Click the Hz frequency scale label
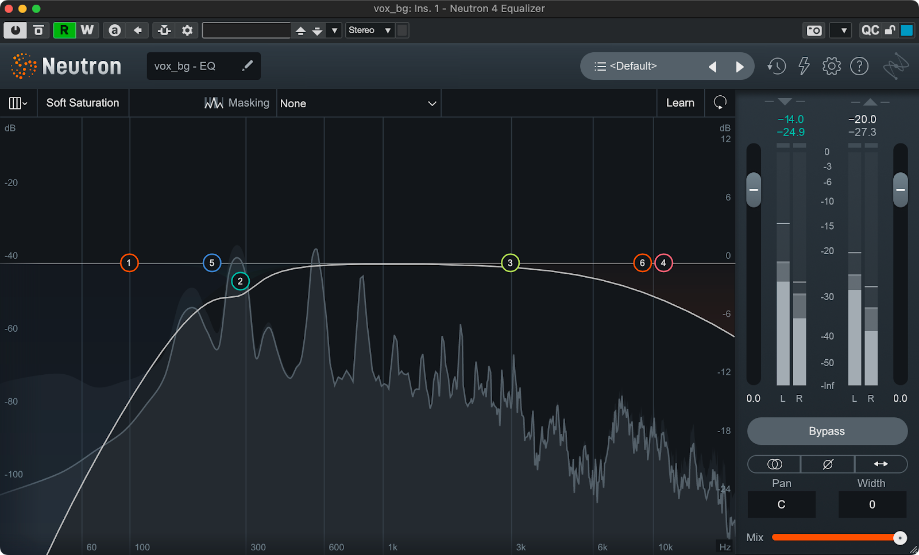Screen dimensions: 919x555 tap(725, 547)
